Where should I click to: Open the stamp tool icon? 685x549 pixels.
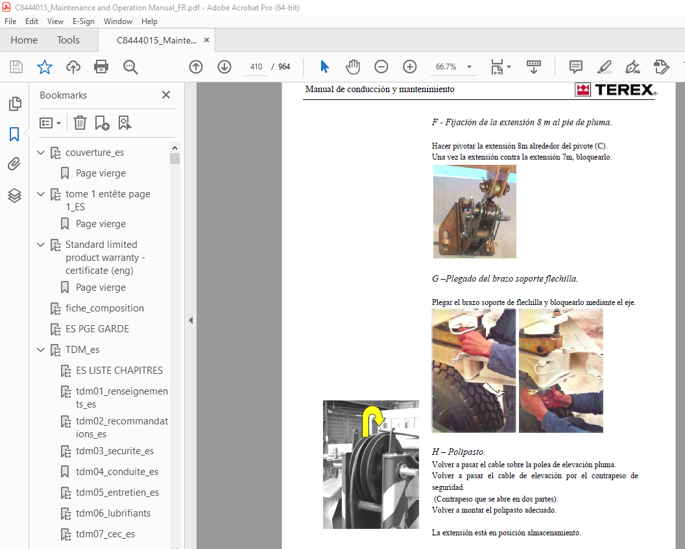tap(661, 67)
